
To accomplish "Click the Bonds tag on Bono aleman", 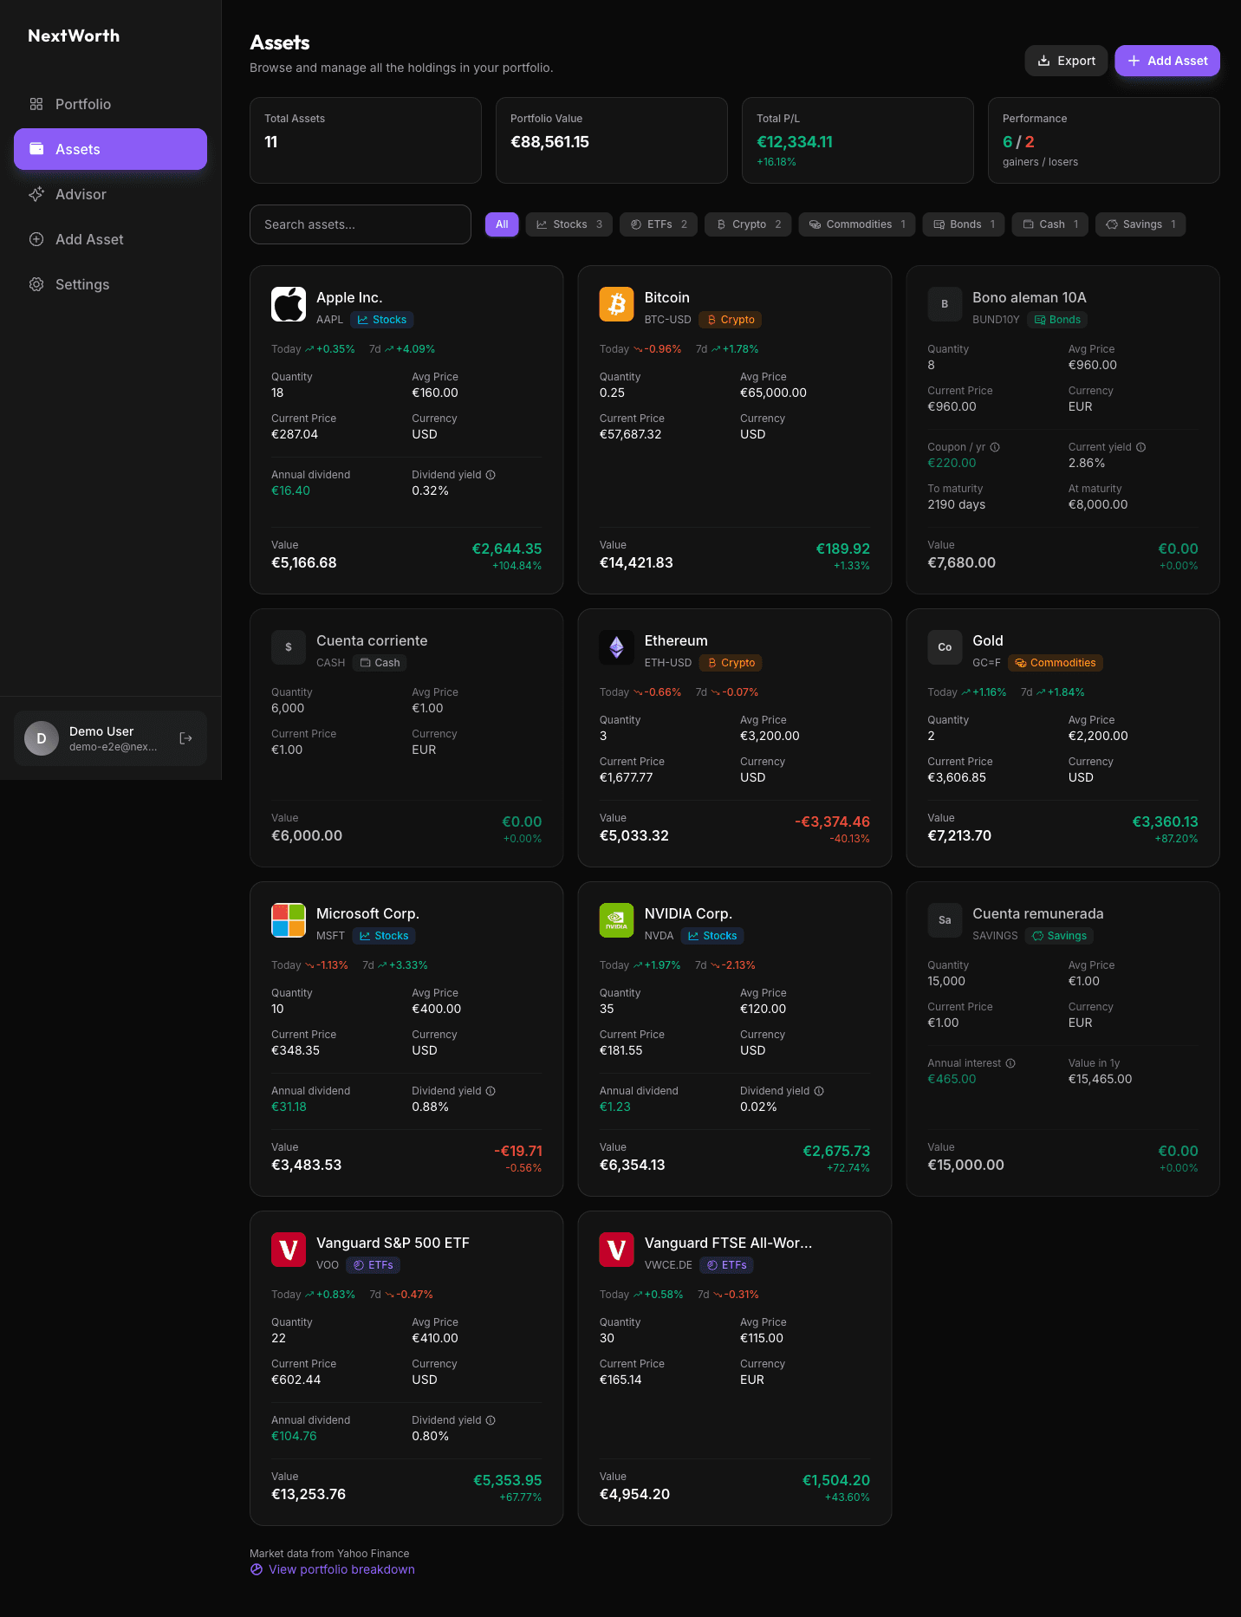I will tap(1057, 320).
